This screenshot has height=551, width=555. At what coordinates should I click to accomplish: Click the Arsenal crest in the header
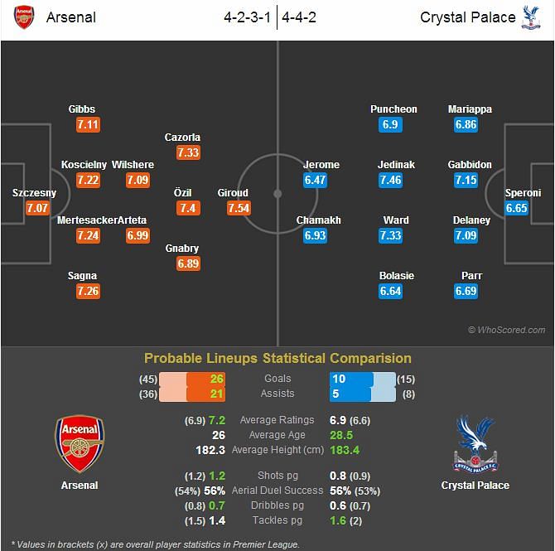point(24,17)
